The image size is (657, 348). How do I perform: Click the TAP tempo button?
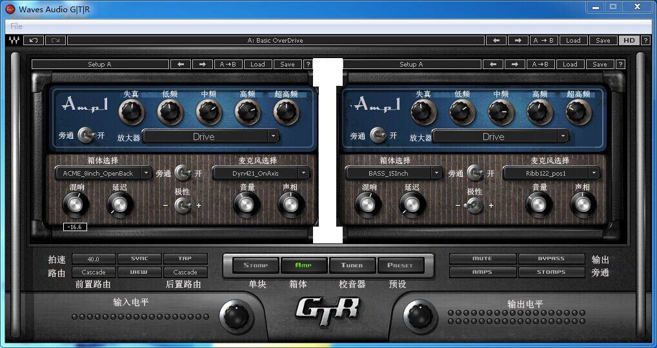point(185,259)
